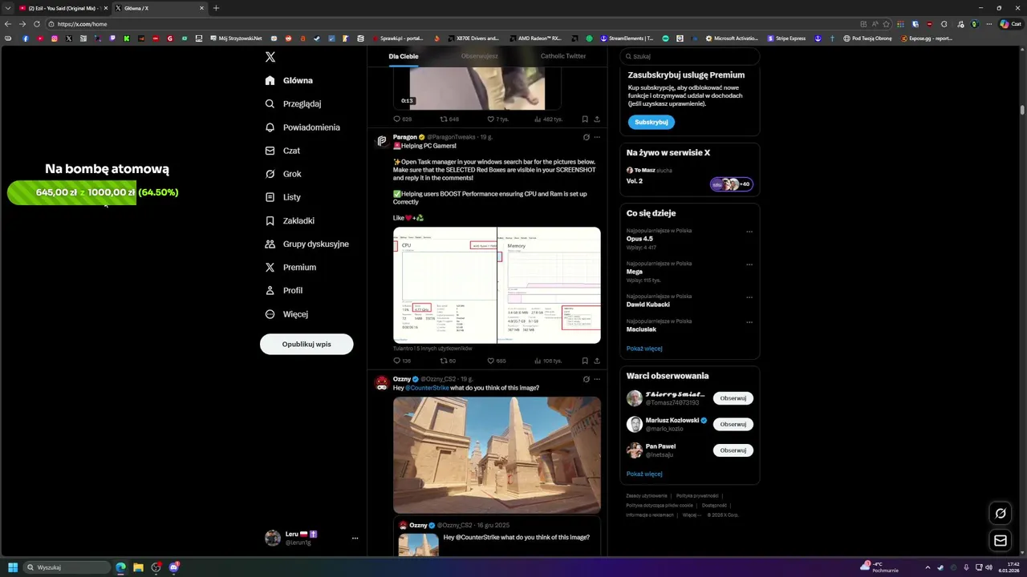This screenshot has width=1027, height=577.
Task: Click the Windows Start button
Action: 13,567
